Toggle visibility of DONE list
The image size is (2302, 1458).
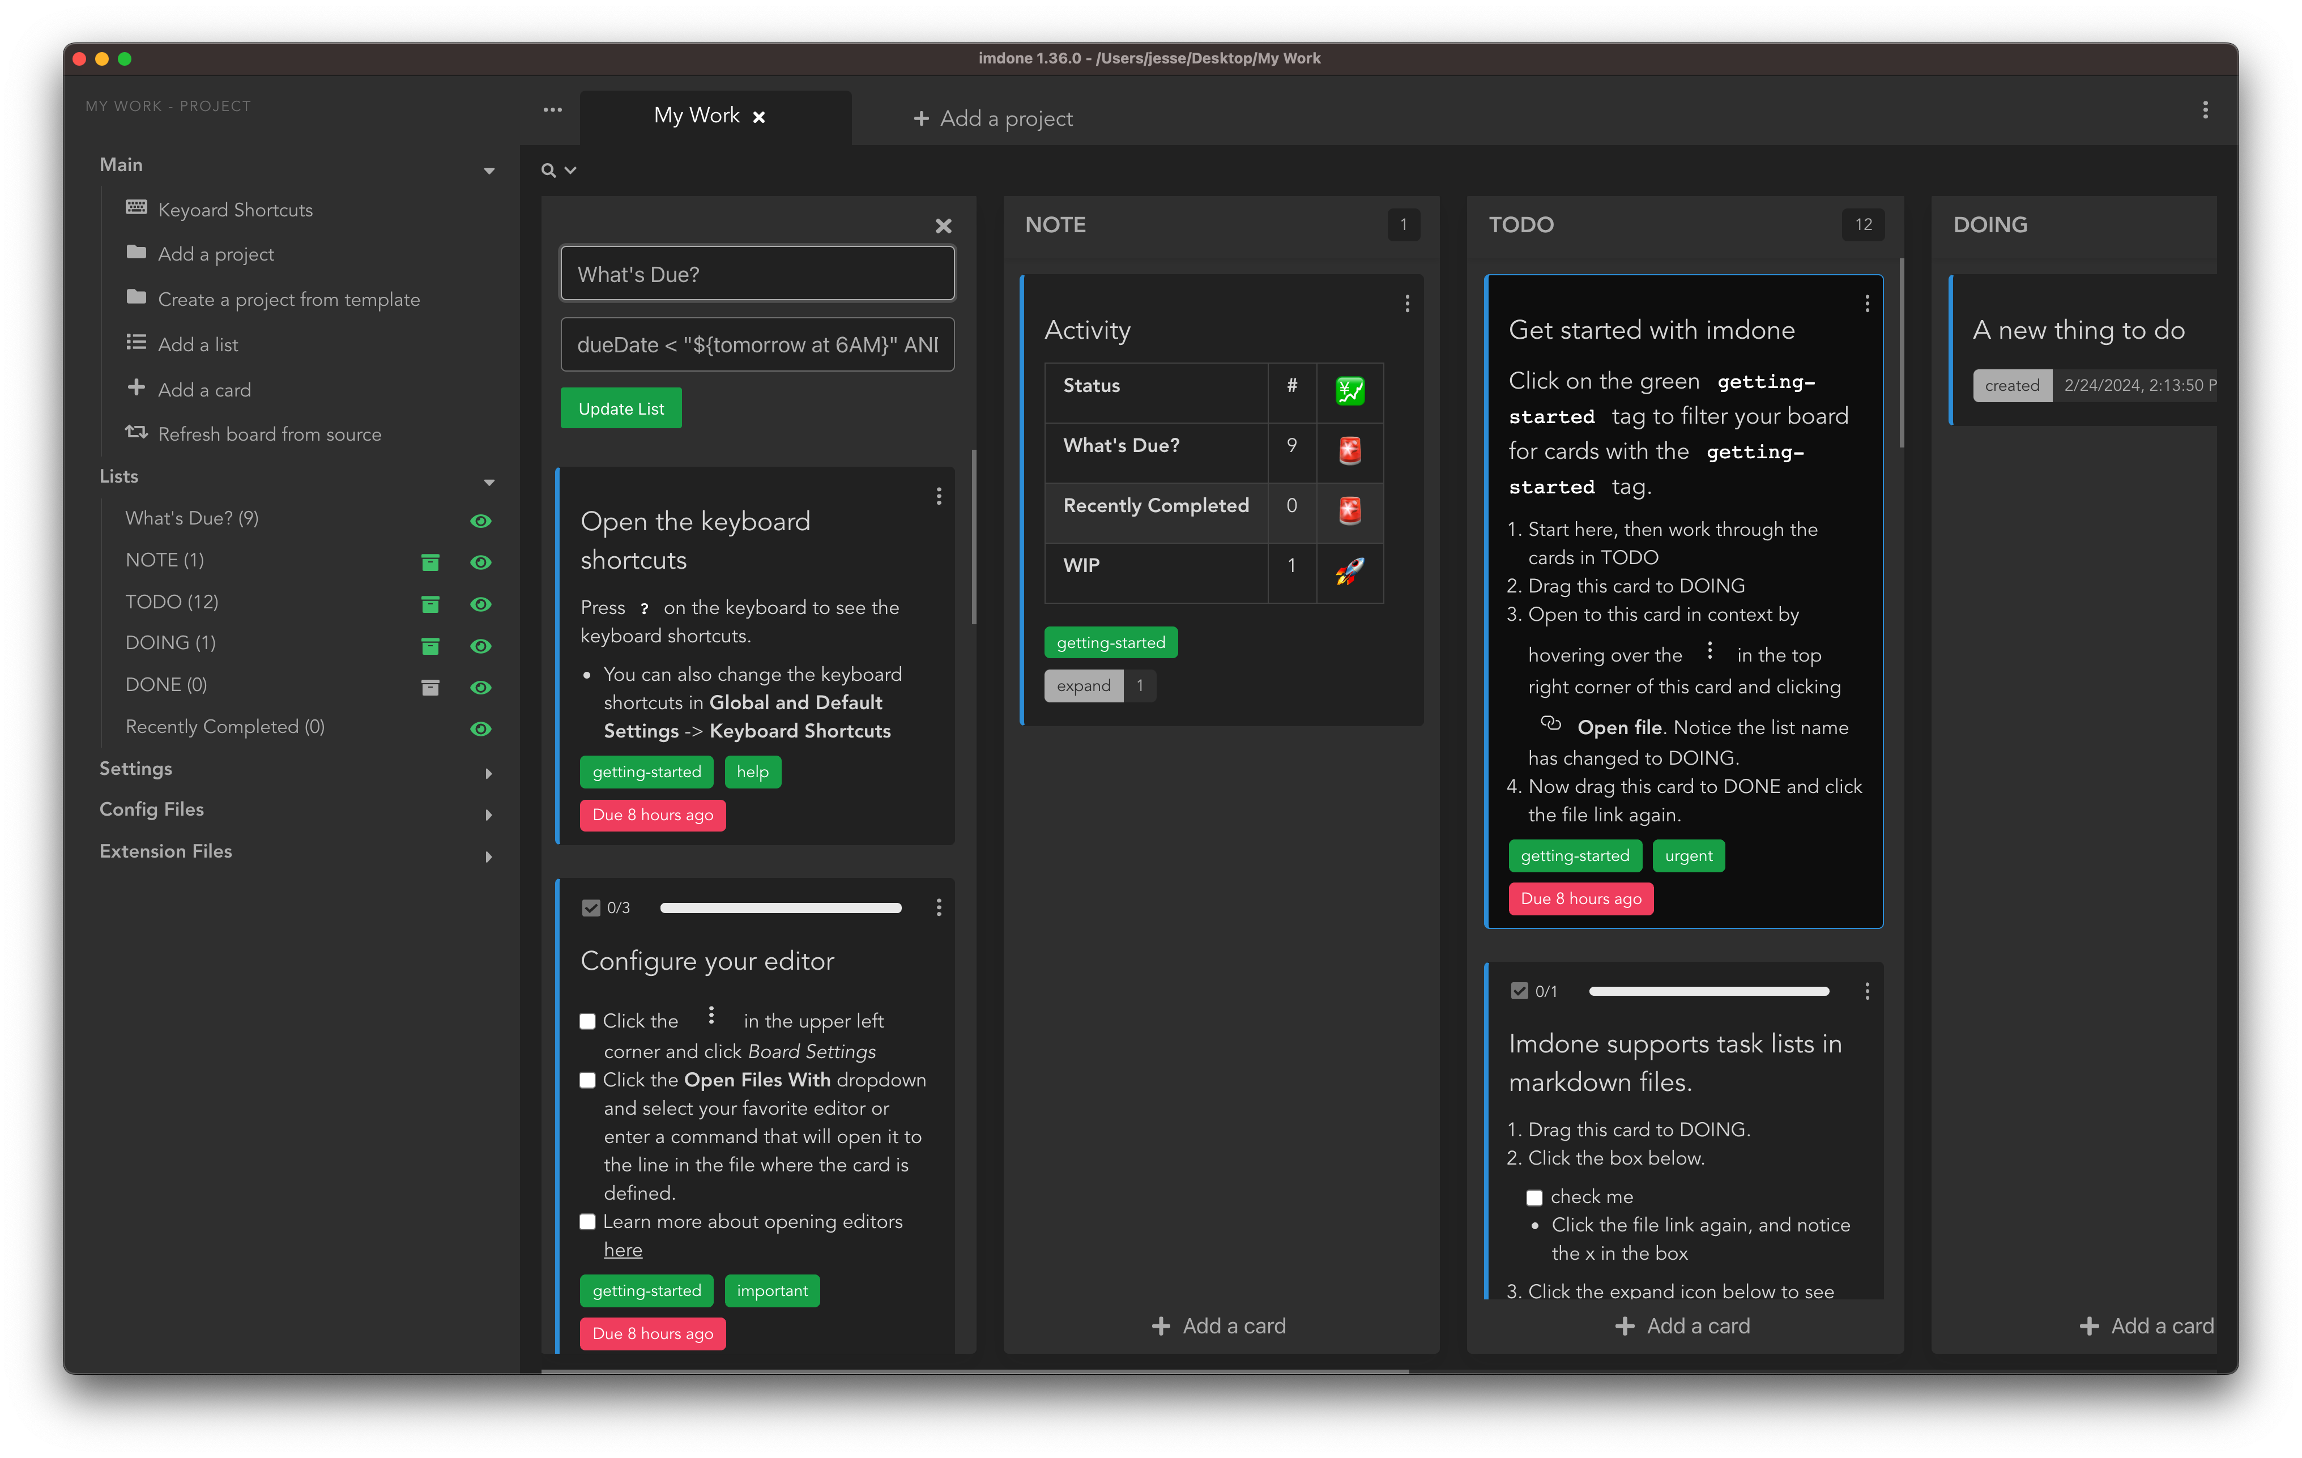481,688
